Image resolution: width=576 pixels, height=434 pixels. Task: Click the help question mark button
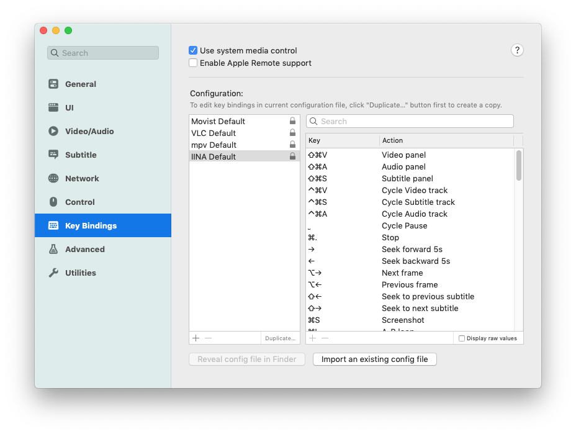click(517, 50)
